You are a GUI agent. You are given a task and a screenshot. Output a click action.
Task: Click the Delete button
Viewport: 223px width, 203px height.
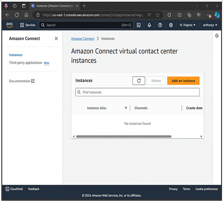point(156,81)
